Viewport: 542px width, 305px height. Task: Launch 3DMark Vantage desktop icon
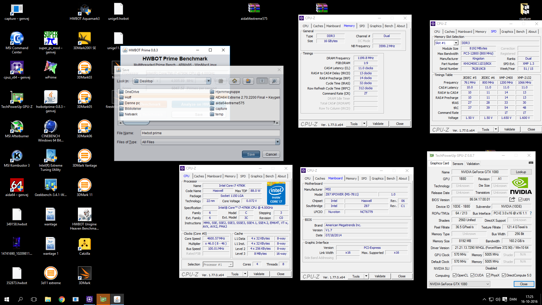(x=84, y=158)
